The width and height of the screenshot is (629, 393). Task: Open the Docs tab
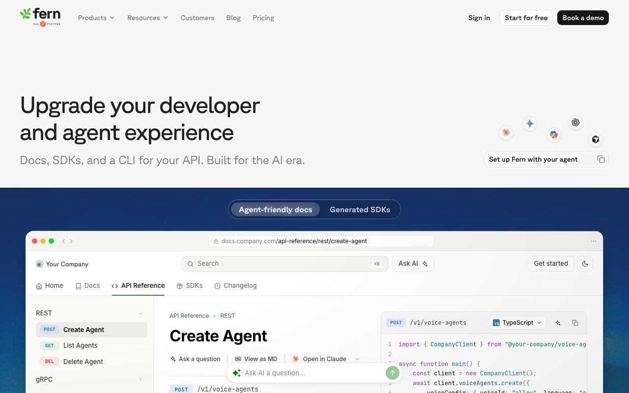pos(87,285)
